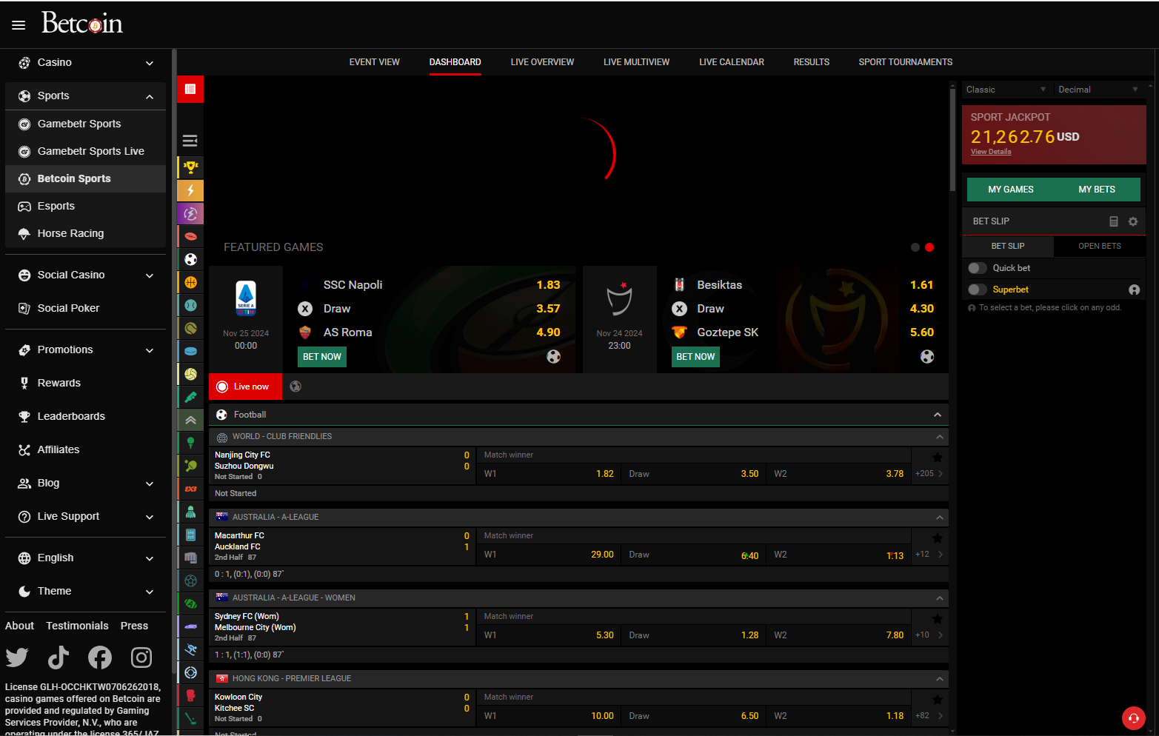The image size is (1159, 736).
Task: Switch to Open Bets tab
Action: click(x=1100, y=246)
